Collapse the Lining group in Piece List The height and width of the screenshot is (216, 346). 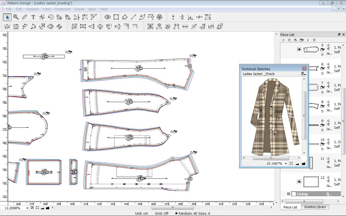pyautogui.click(x=288, y=194)
